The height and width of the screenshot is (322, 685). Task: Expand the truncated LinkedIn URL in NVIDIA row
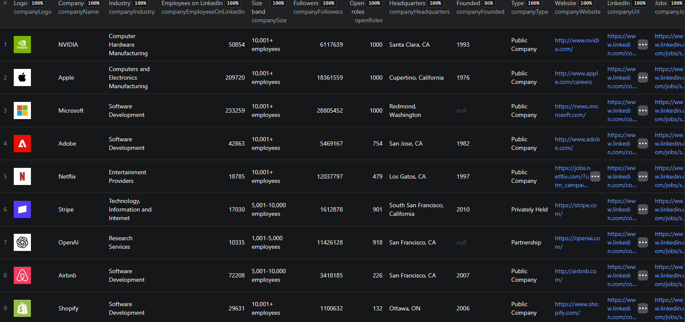tap(643, 45)
